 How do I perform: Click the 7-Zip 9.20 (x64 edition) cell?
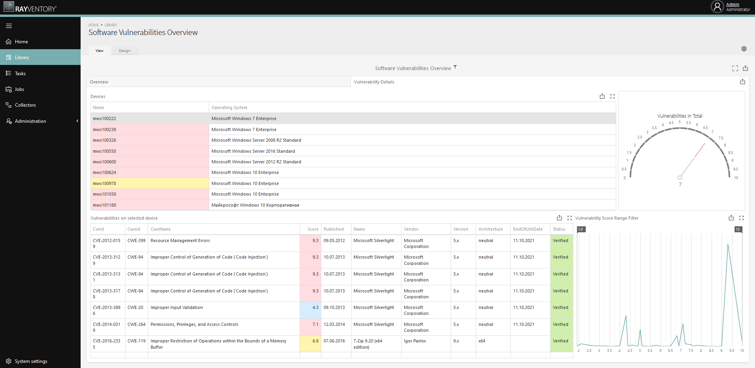(x=376, y=344)
